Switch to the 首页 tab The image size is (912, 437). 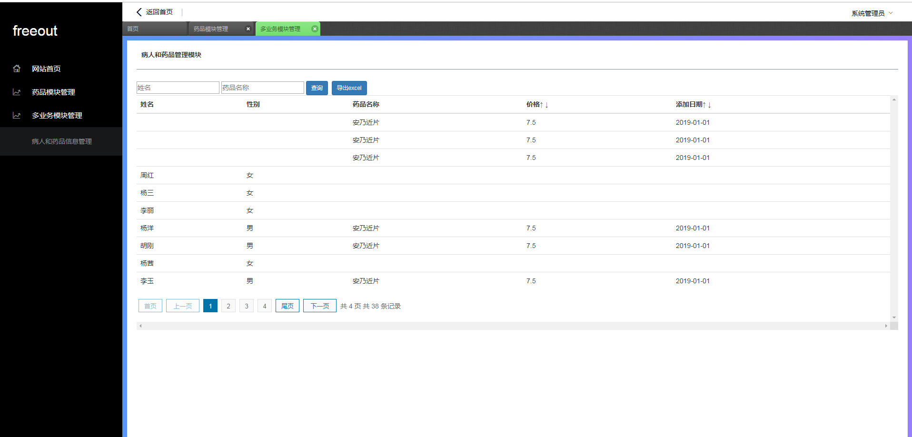[155, 29]
